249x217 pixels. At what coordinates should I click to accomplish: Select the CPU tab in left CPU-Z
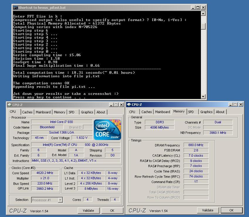coord(13,112)
